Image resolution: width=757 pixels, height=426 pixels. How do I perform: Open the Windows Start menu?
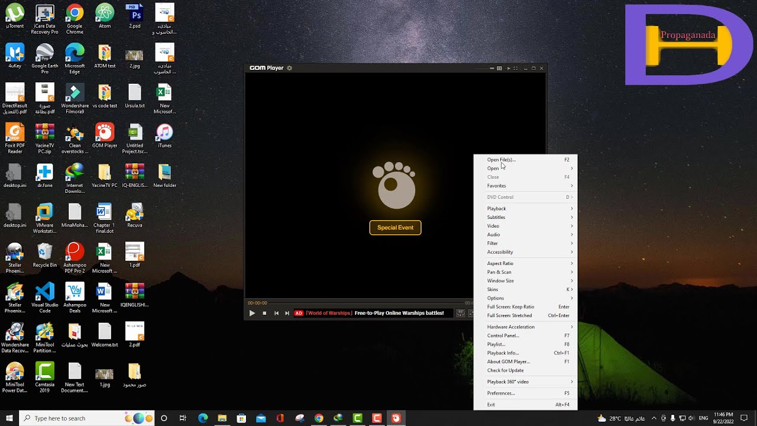pos(9,418)
